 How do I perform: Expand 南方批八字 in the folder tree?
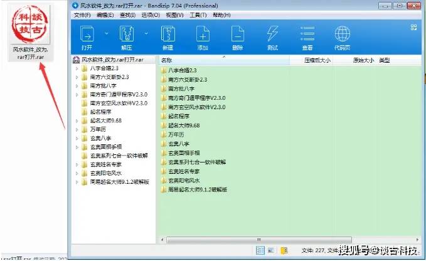pyautogui.click(x=77, y=86)
